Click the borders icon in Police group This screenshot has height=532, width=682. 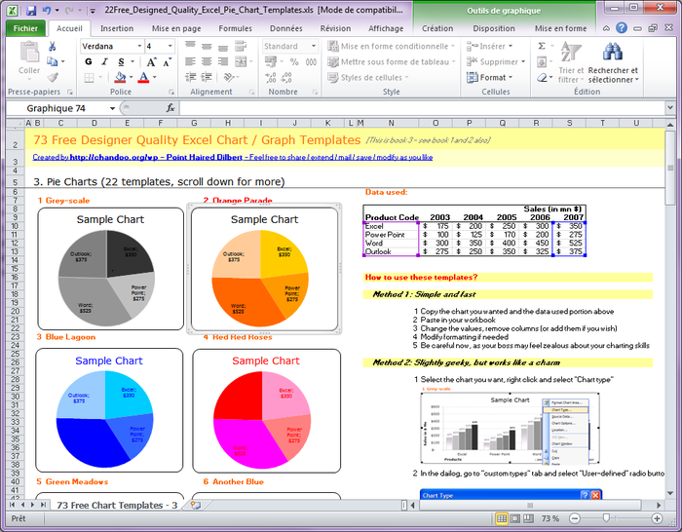click(90, 78)
